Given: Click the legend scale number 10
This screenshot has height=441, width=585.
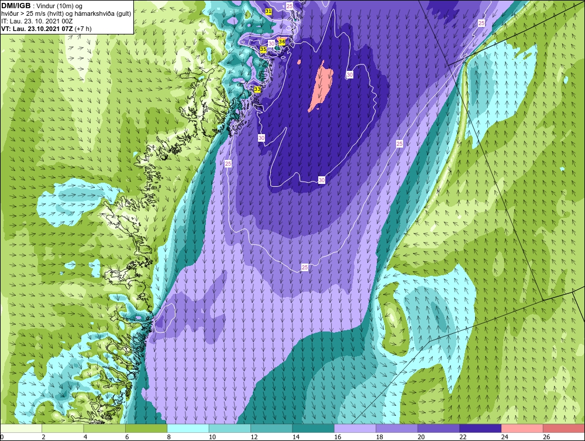Looking at the screenshot, I should point(212,437).
